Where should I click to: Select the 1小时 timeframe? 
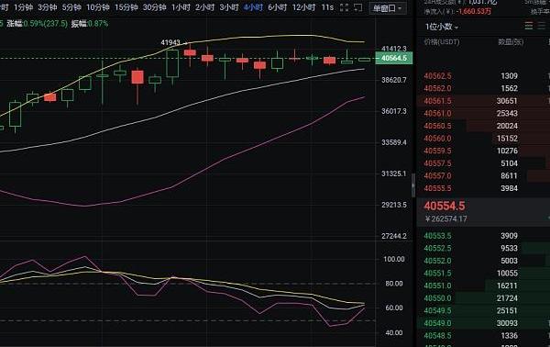(181, 7)
